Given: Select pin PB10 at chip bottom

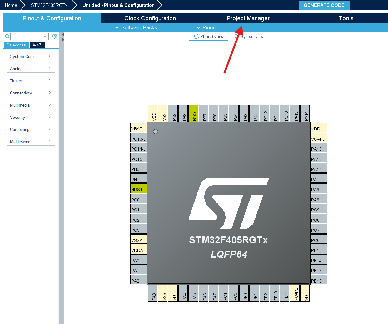Looking at the screenshot, I should [x=274, y=293].
